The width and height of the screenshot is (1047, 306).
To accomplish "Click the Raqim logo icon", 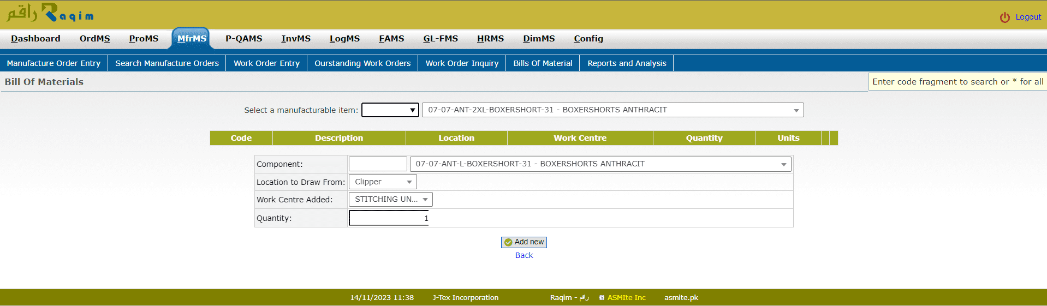I will (x=50, y=13).
